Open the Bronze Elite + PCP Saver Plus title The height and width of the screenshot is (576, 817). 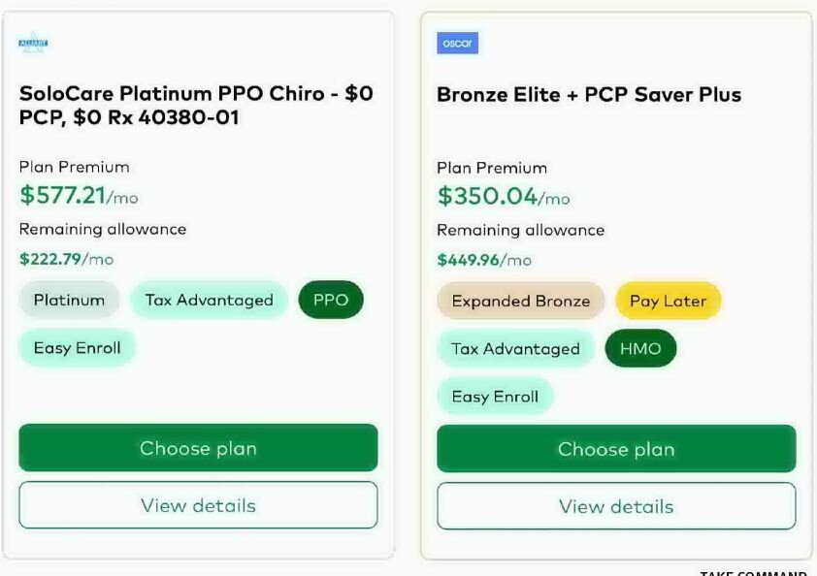(589, 95)
